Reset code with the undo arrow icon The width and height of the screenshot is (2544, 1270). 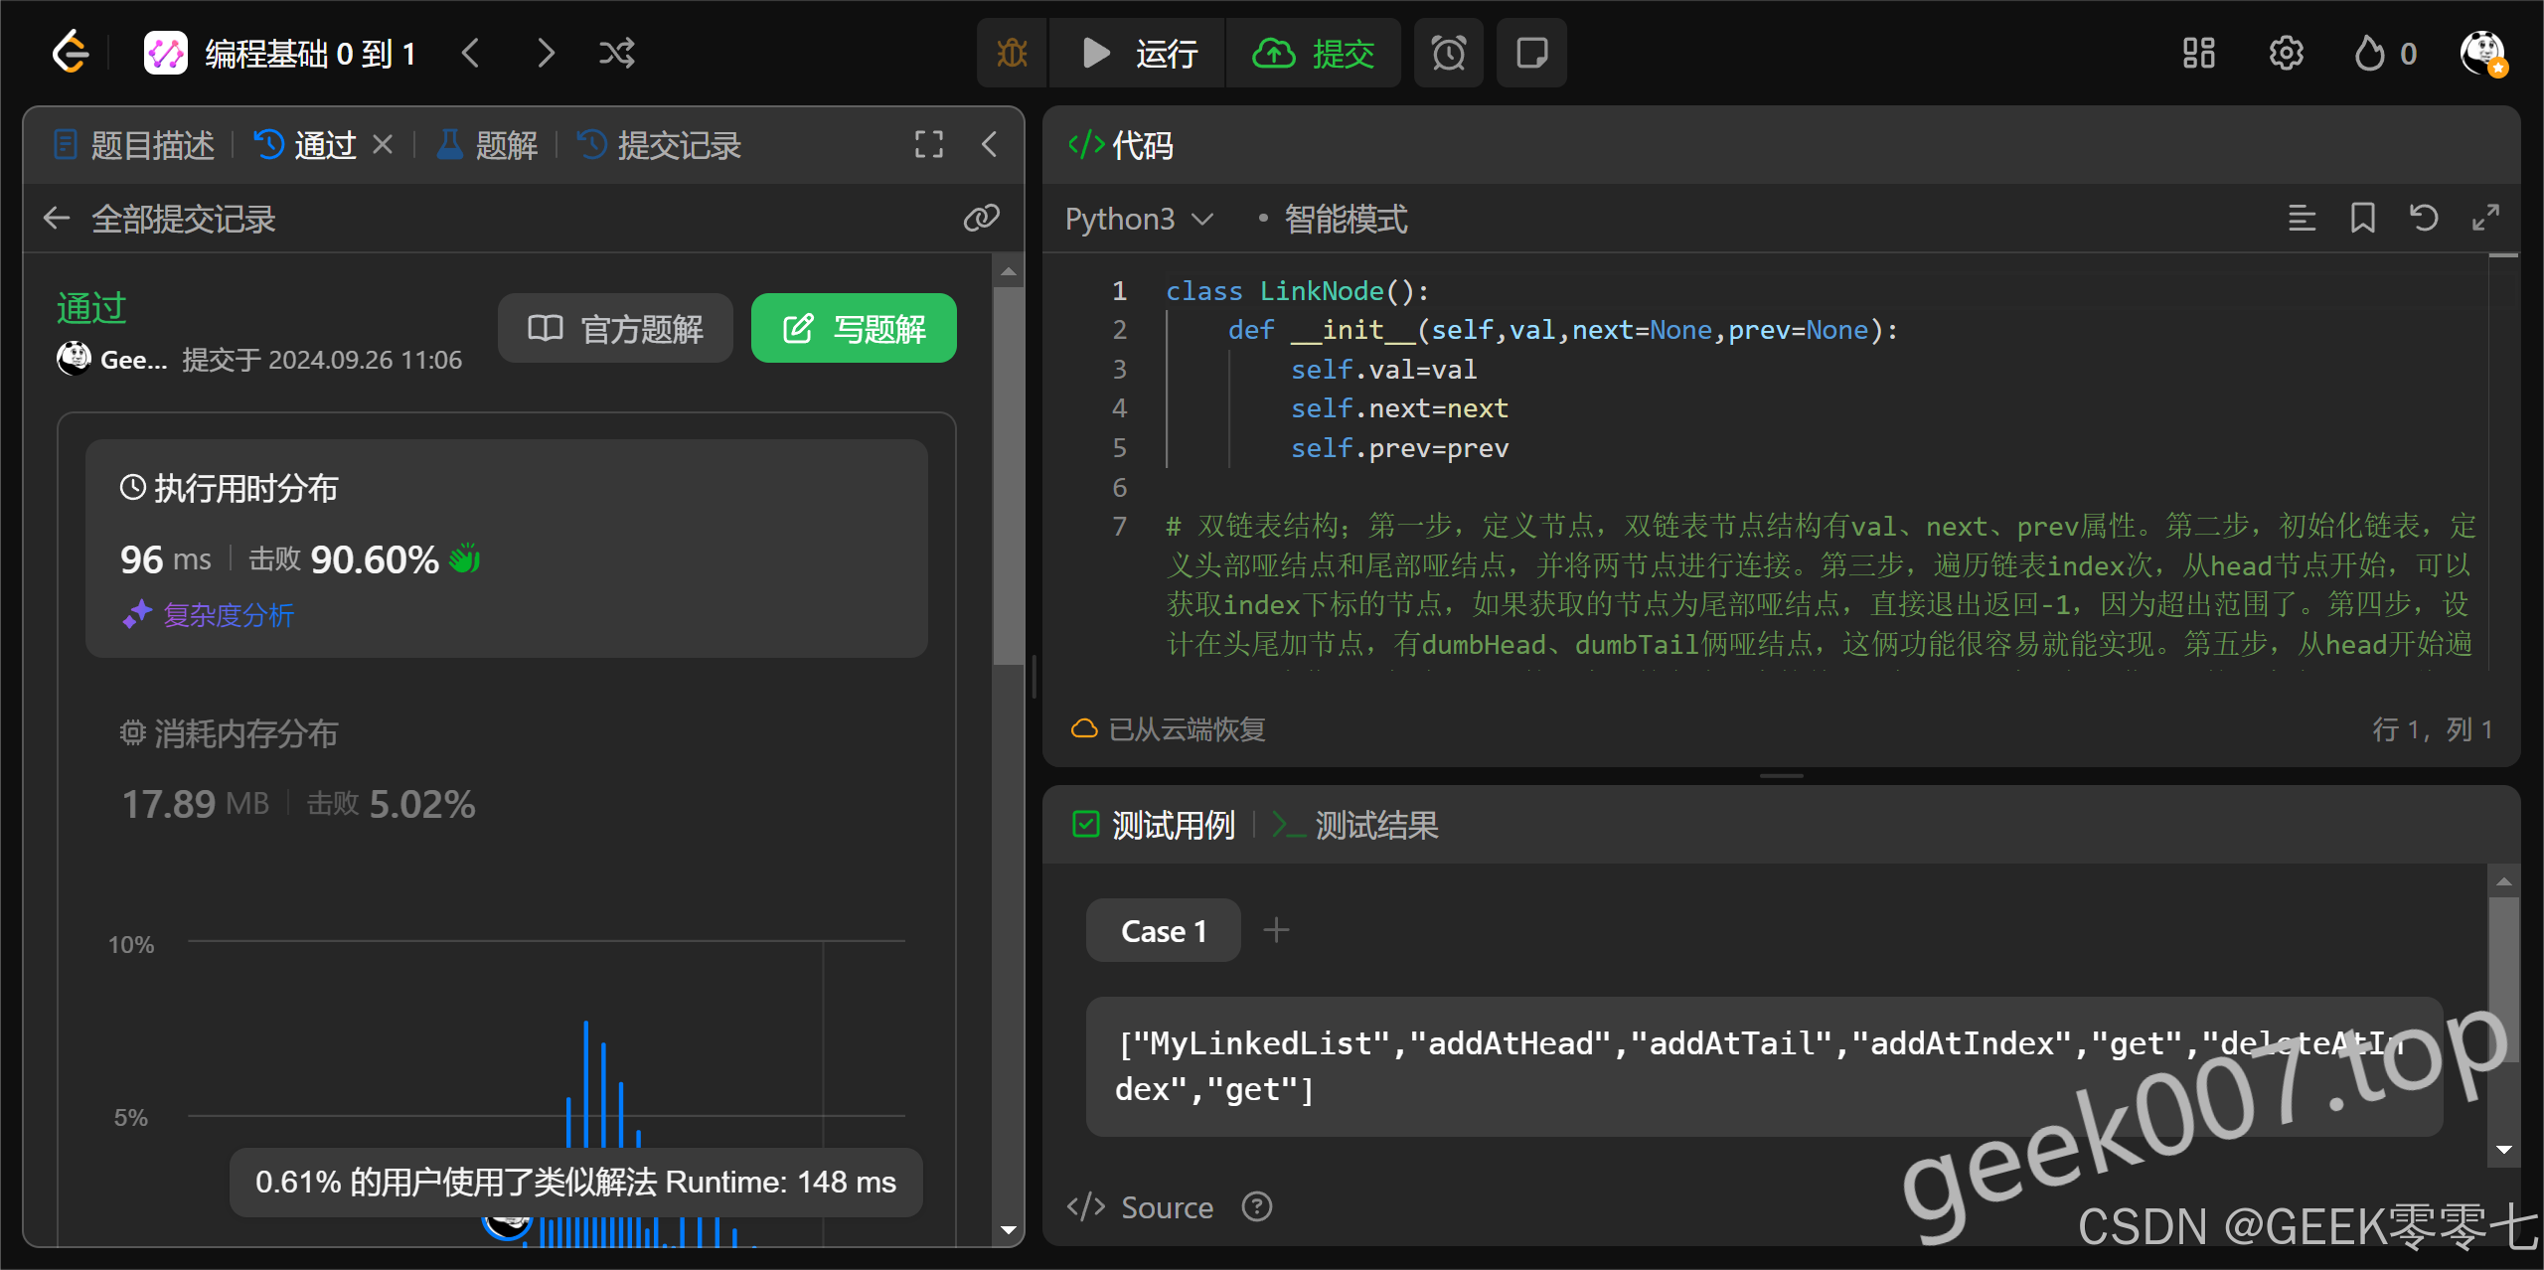click(x=2424, y=218)
